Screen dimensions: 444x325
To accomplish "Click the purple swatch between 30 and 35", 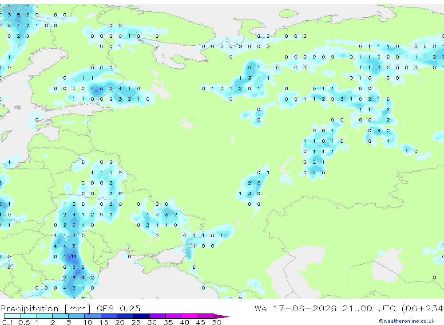I will tap(158, 316).
